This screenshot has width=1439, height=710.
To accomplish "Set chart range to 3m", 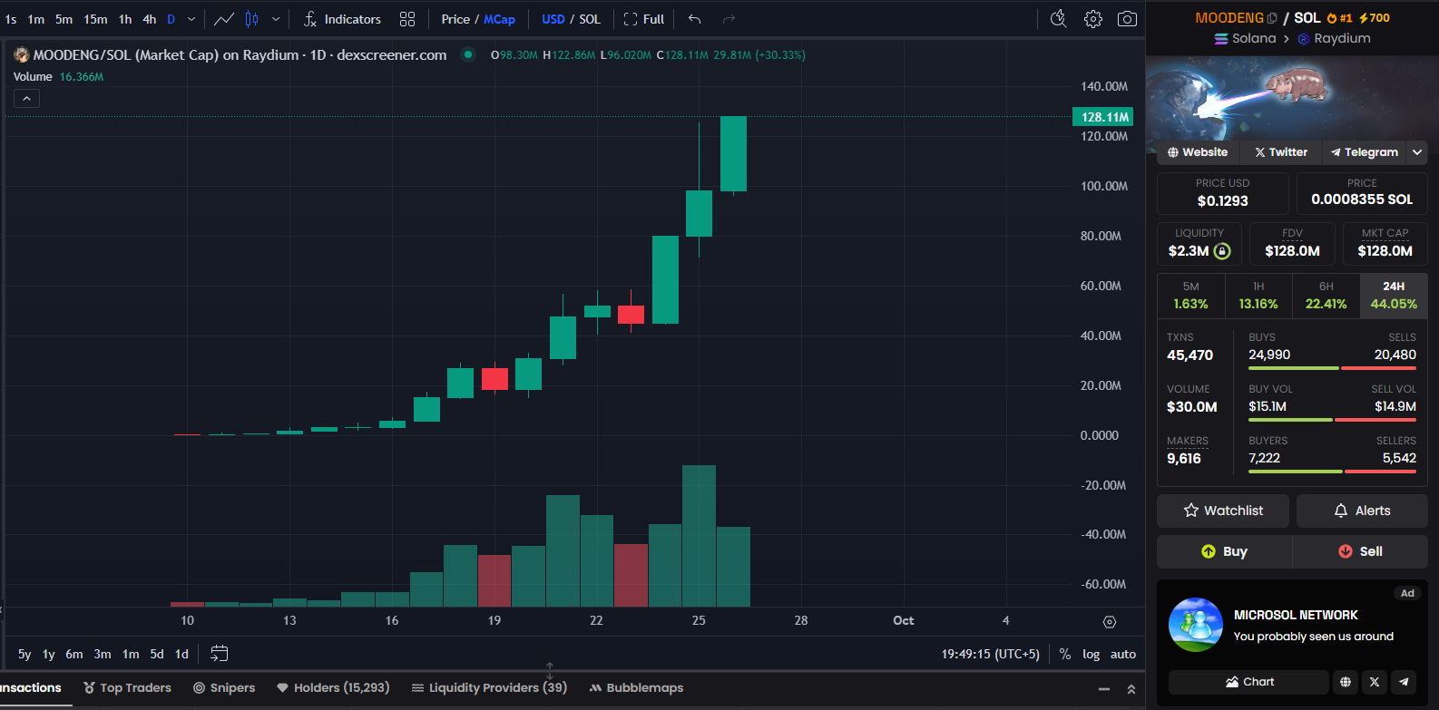I will click(103, 654).
